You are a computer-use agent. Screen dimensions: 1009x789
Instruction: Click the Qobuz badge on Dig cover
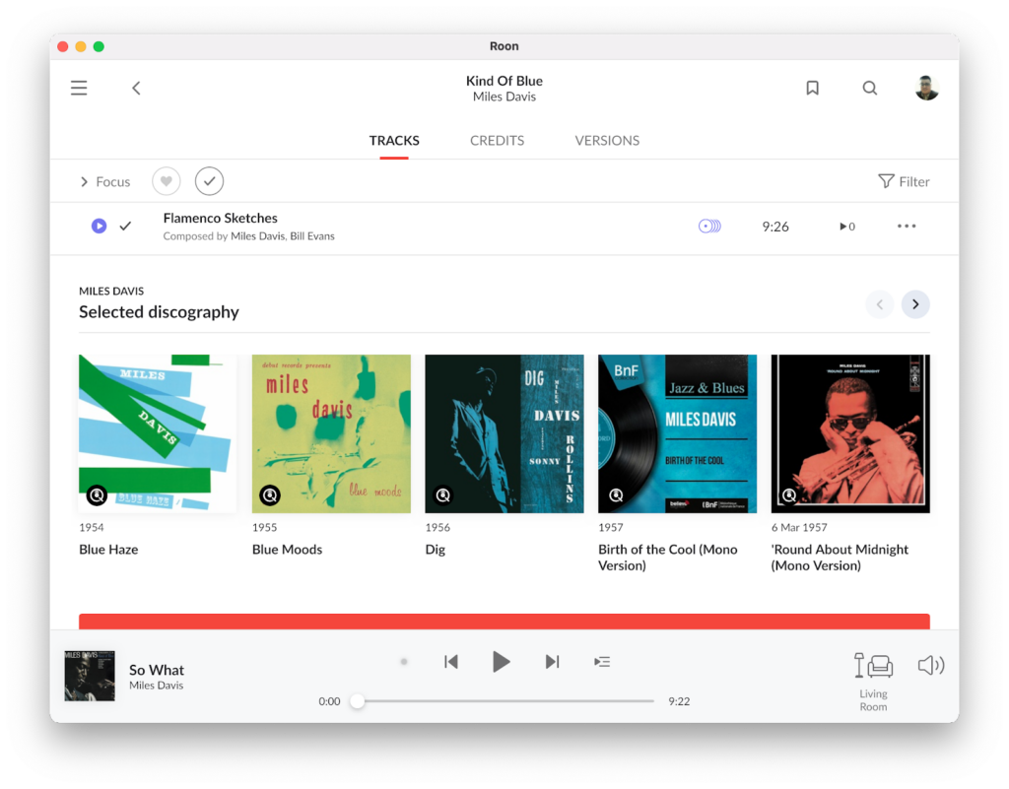pos(442,495)
